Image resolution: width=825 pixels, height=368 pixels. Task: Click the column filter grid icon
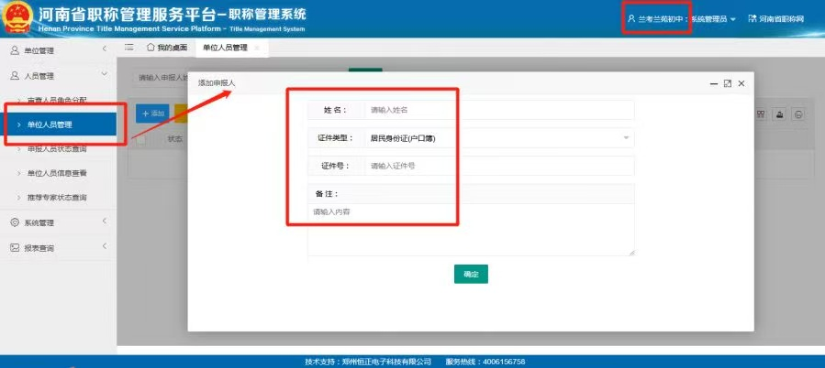760,115
